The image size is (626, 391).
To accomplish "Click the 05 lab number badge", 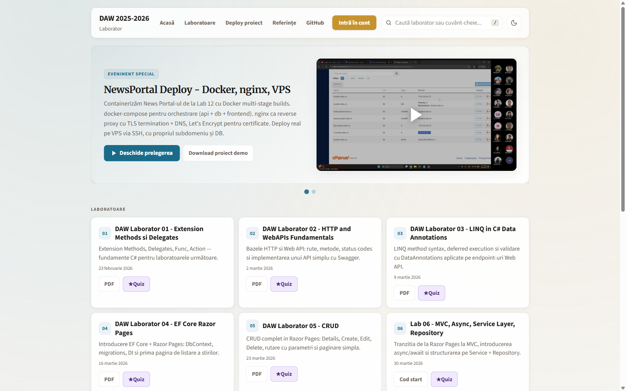I will point(252,326).
